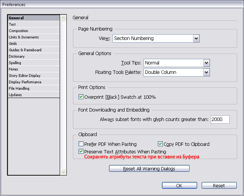The image size is (244, 196).
Task: Select Dictionary in the category list
Action: coord(34,57)
